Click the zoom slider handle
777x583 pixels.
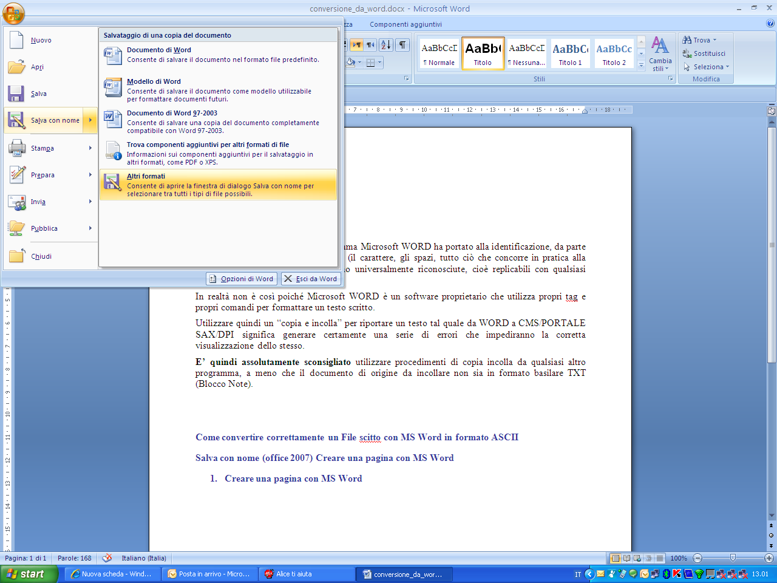(733, 558)
